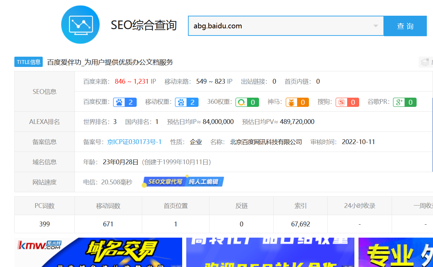This screenshot has height=267, width=433.
Task: Click the 反链 value 0
Action: tap(241, 224)
